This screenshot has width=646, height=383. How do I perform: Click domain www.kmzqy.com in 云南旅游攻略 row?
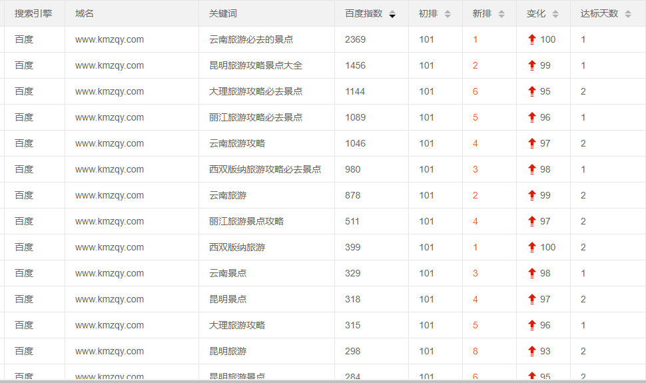[x=109, y=144]
